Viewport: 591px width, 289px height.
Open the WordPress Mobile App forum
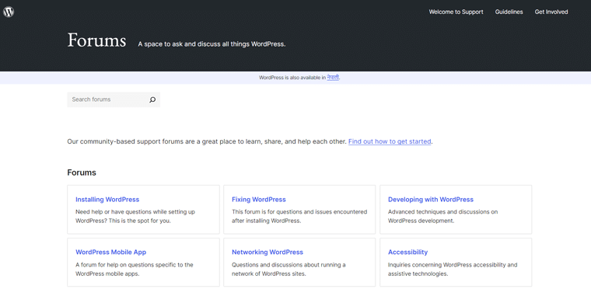pyautogui.click(x=110, y=252)
